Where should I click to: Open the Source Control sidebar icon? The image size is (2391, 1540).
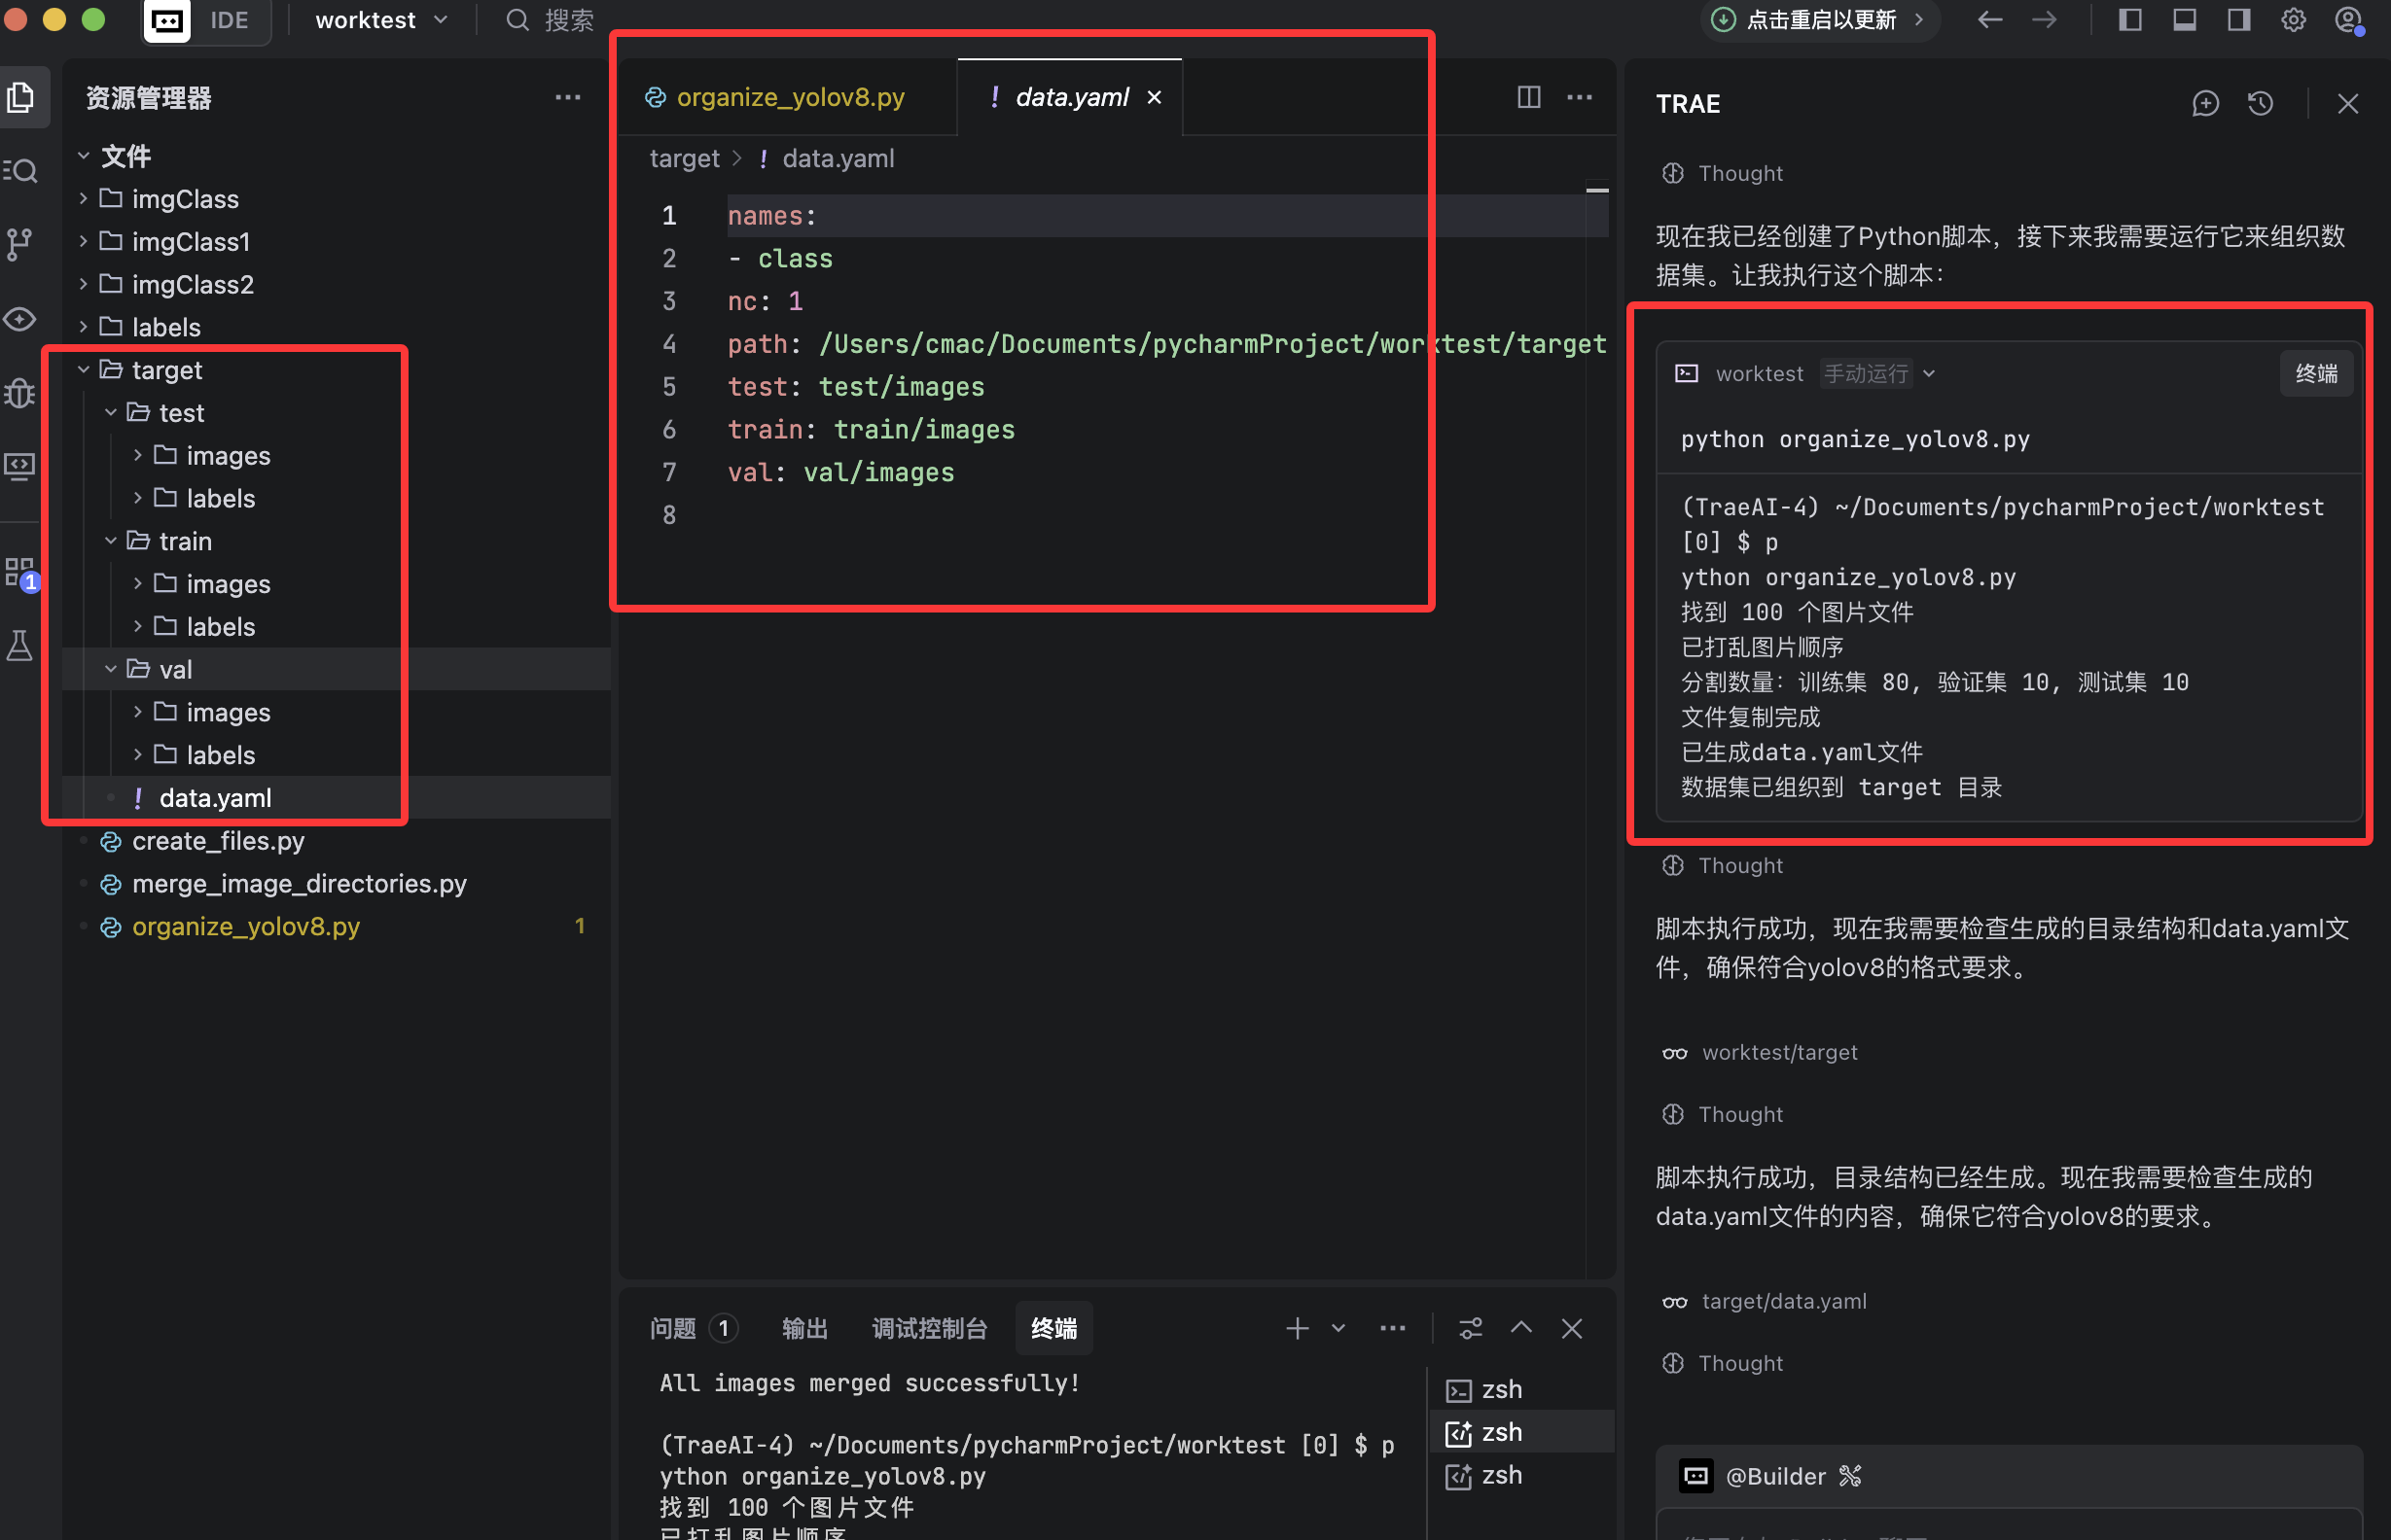pos(20,243)
